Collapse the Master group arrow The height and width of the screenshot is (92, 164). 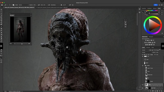144,66
